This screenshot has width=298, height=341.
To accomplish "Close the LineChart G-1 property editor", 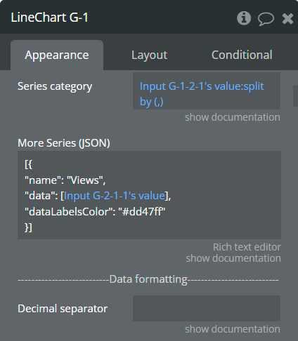I will pyautogui.click(x=287, y=18).
